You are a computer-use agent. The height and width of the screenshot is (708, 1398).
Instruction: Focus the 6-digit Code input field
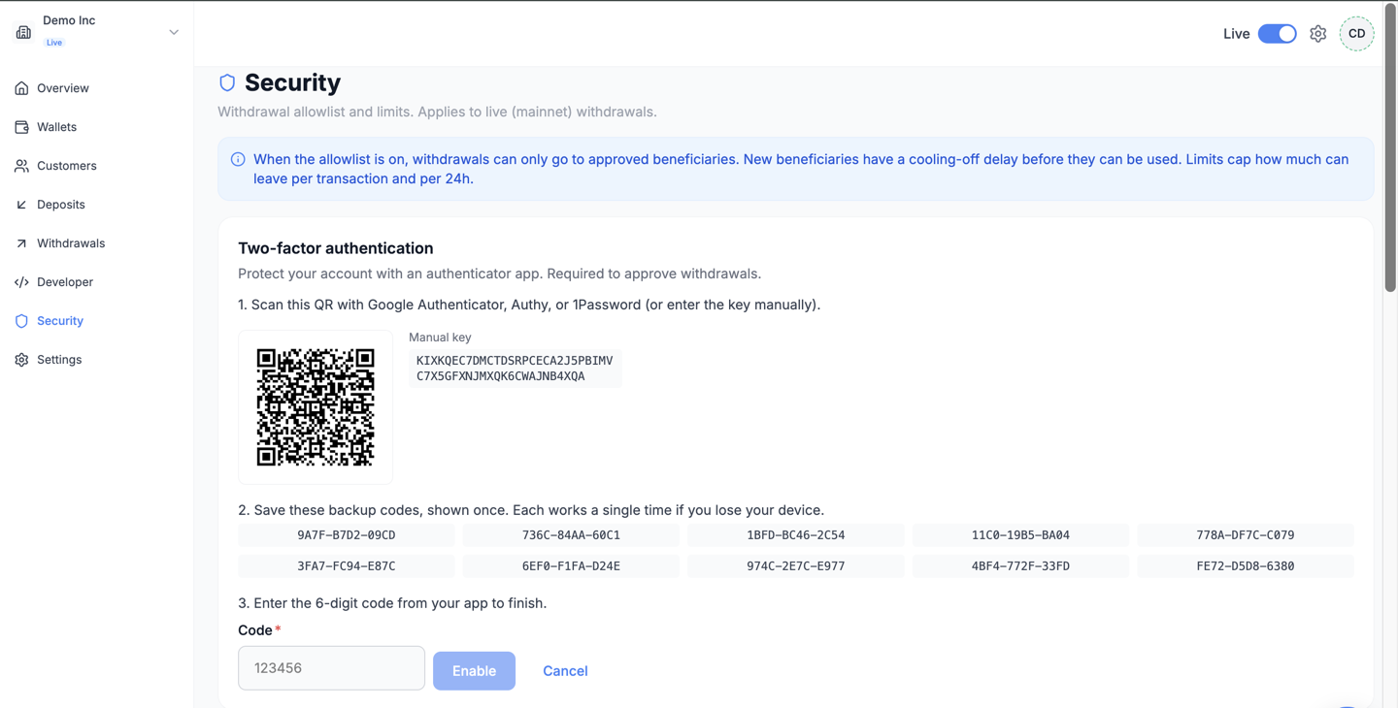331,668
